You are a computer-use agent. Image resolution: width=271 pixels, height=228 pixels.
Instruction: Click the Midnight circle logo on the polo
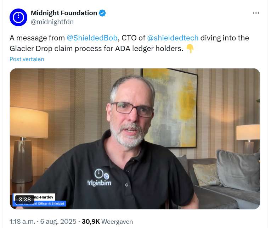point(99,173)
